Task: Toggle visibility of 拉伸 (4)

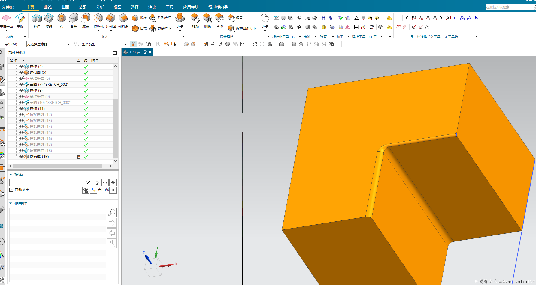Action: [x=21, y=67]
